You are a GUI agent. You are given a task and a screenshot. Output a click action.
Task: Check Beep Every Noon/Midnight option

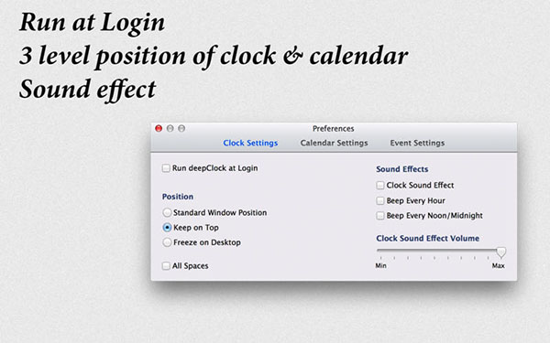pos(380,215)
